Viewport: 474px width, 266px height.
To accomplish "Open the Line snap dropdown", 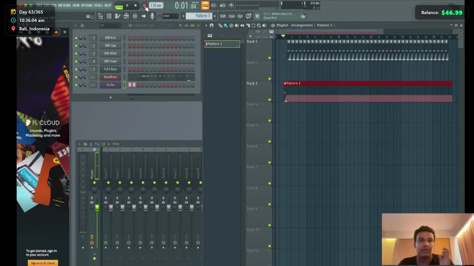I will click(170, 16).
